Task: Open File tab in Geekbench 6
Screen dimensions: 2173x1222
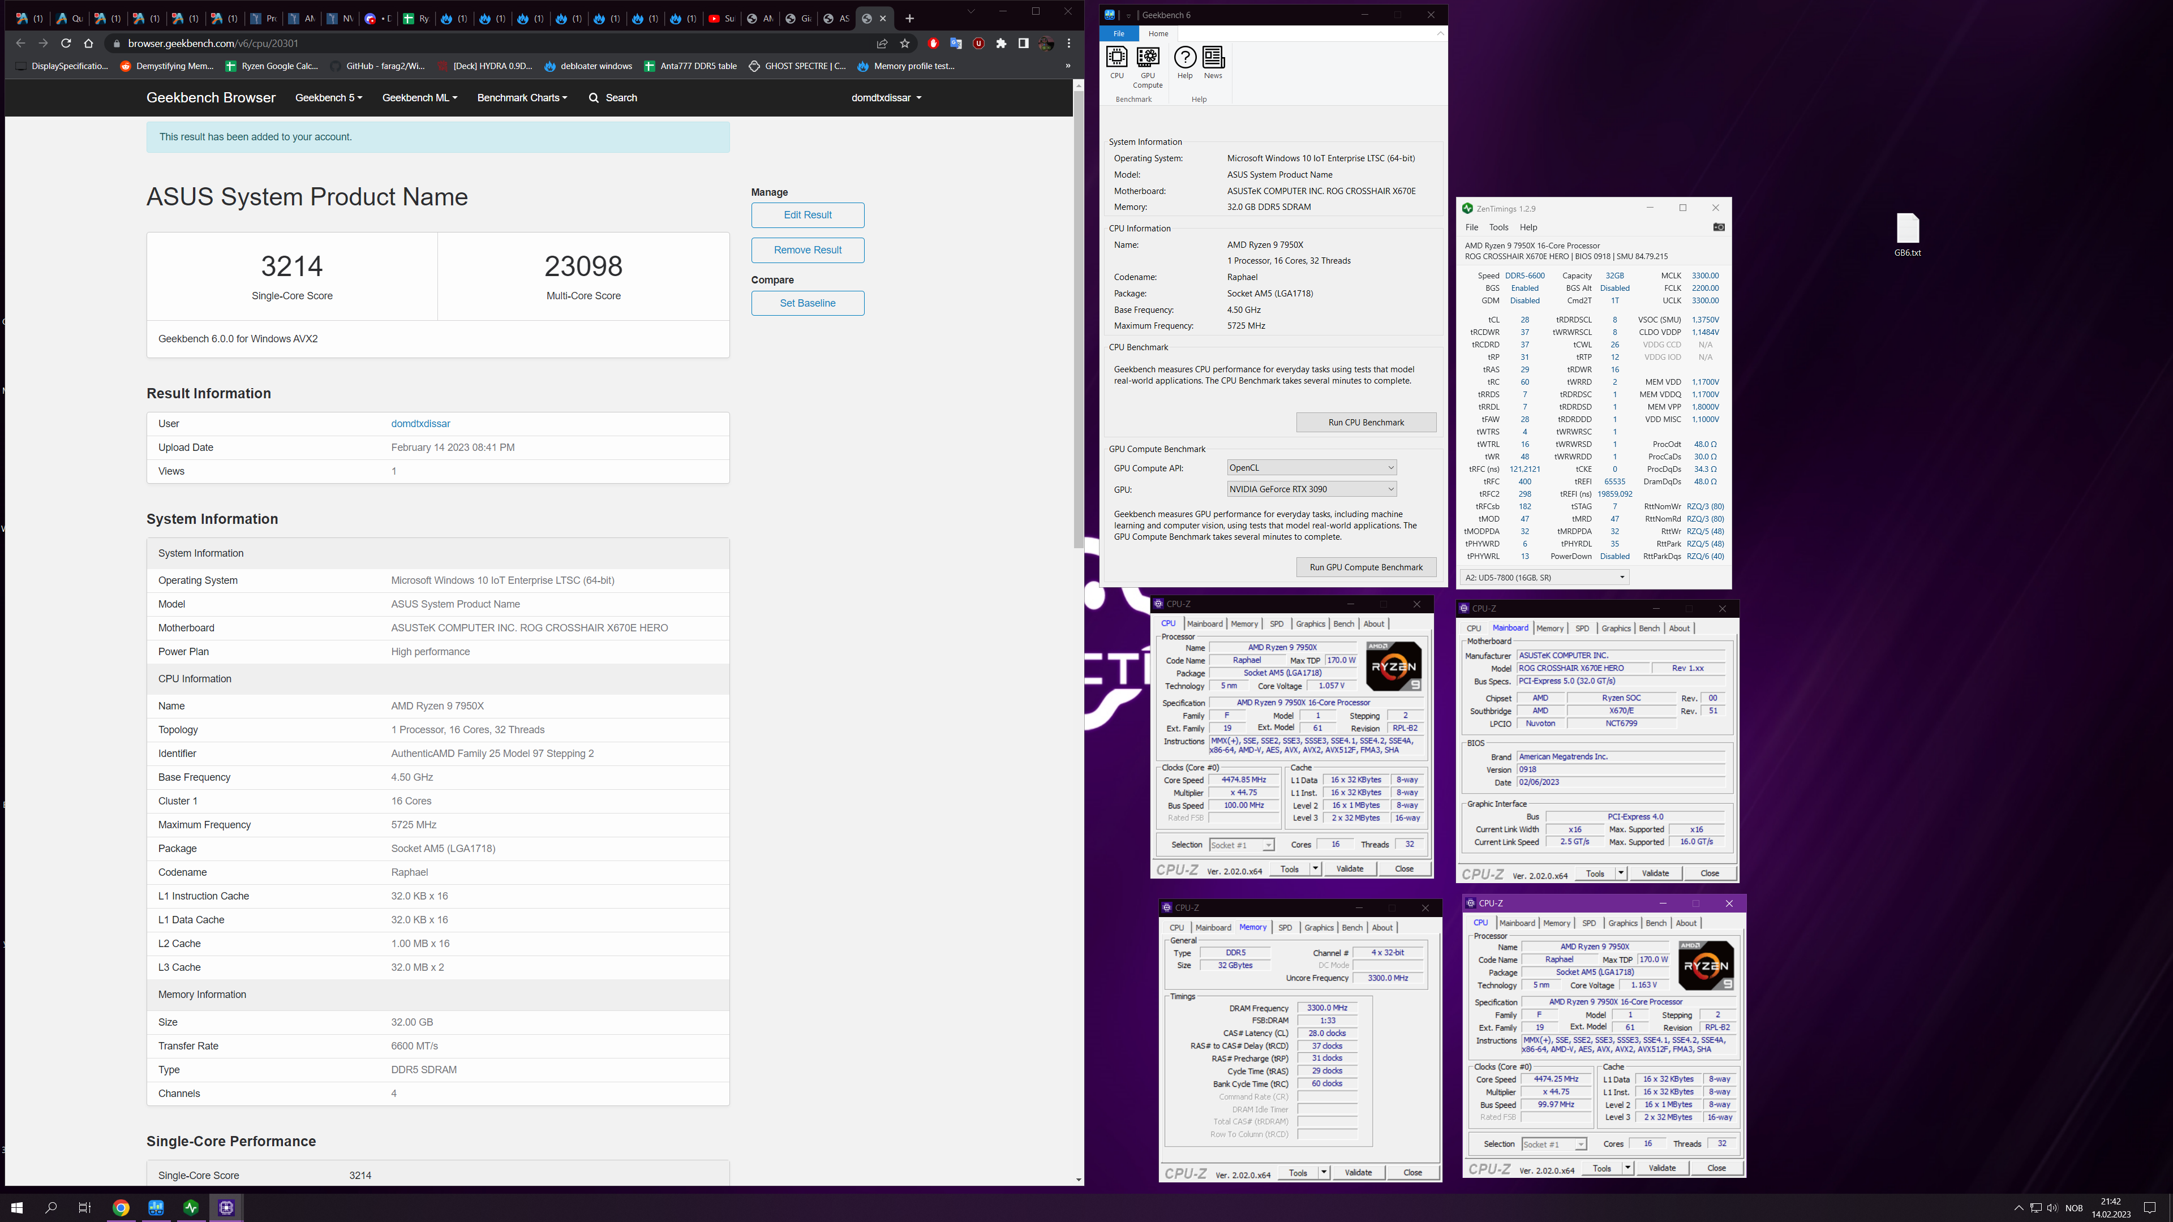Action: click(1119, 34)
